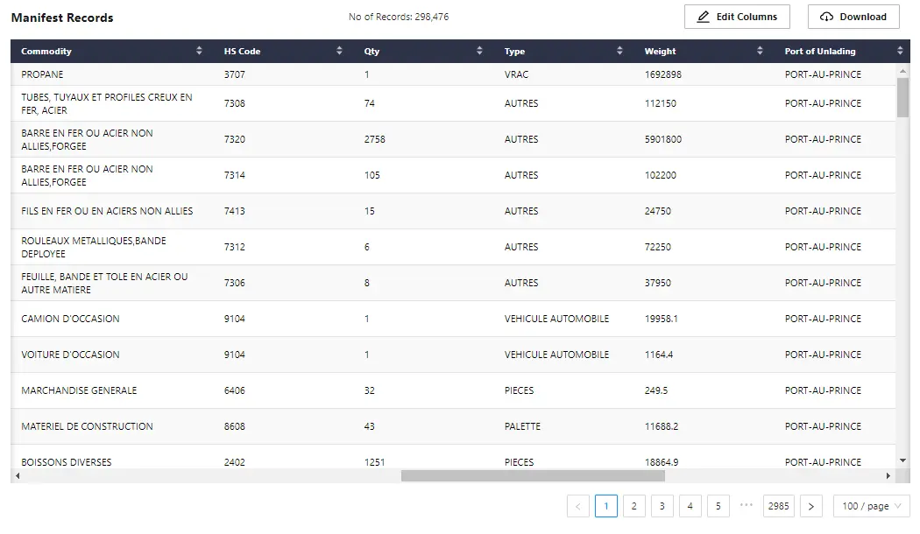Open the 100 / page size dropdown
The width and height of the screenshot is (920, 534).
click(x=870, y=506)
